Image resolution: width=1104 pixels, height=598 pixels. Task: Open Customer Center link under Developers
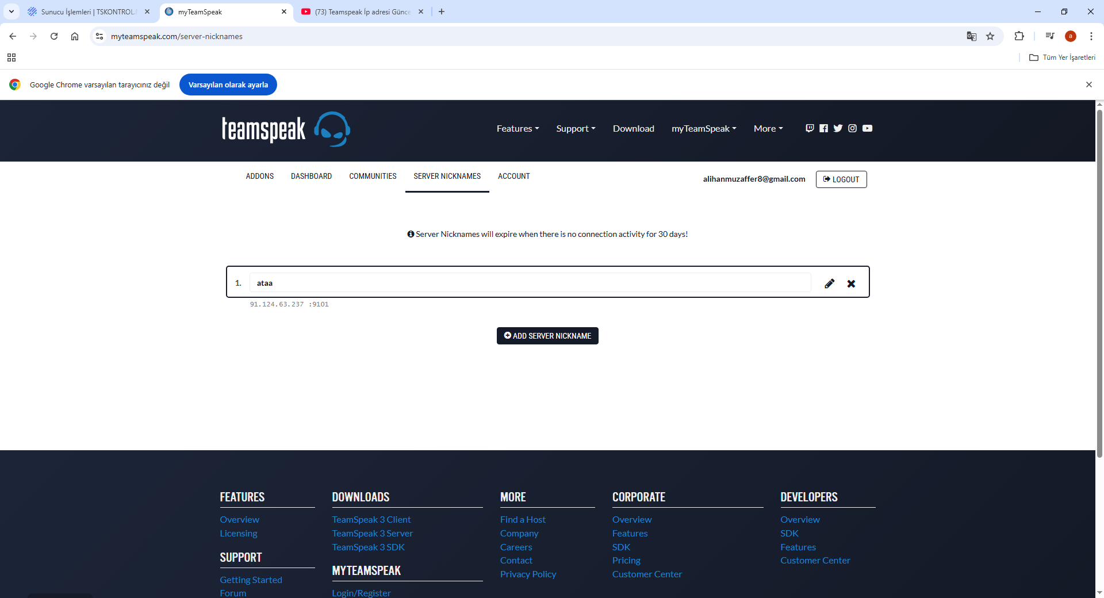click(x=815, y=561)
